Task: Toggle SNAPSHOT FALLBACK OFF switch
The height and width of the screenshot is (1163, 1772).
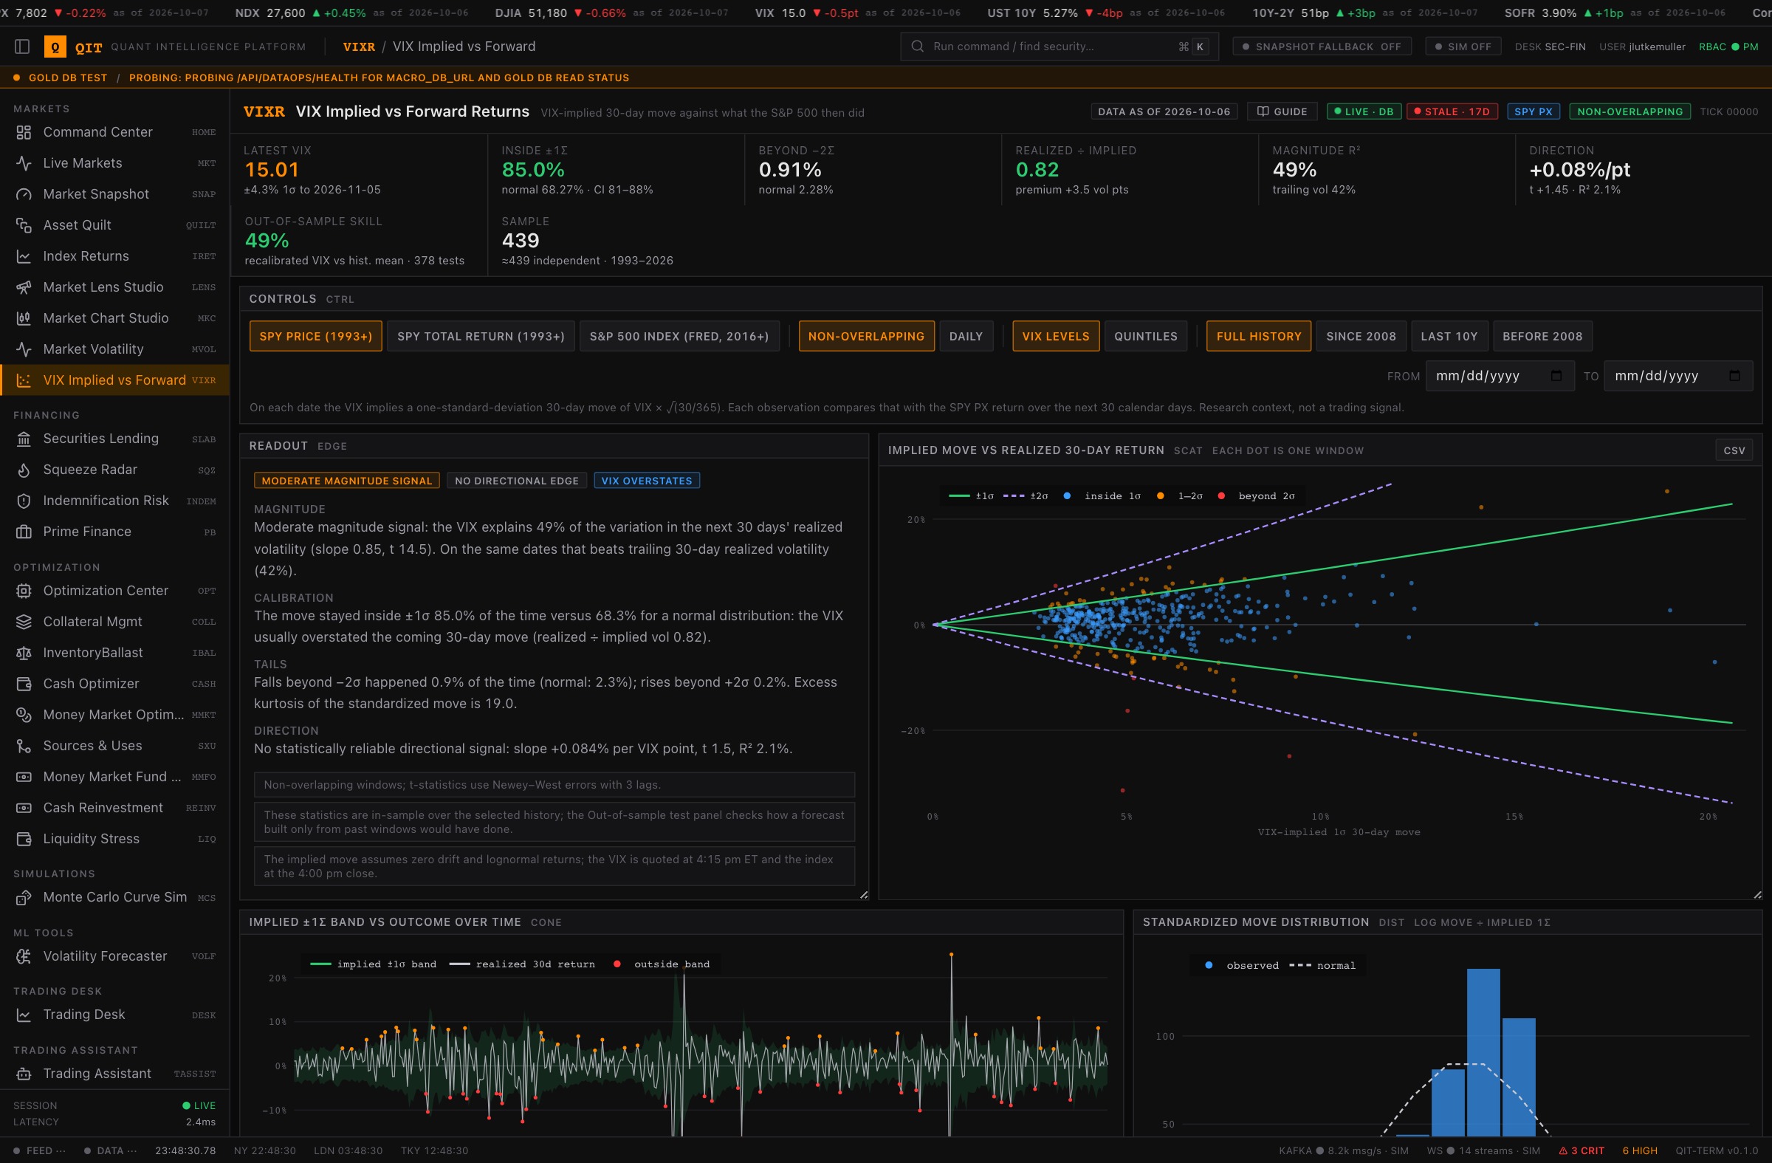Action: (x=1322, y=47)
